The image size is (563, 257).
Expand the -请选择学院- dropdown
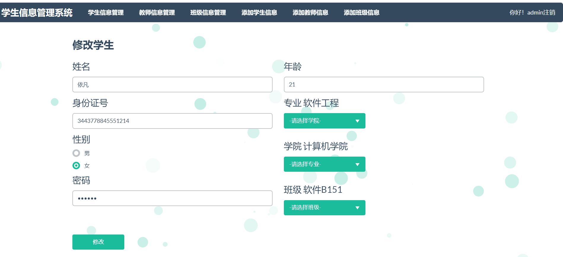[x=325, y=121]
